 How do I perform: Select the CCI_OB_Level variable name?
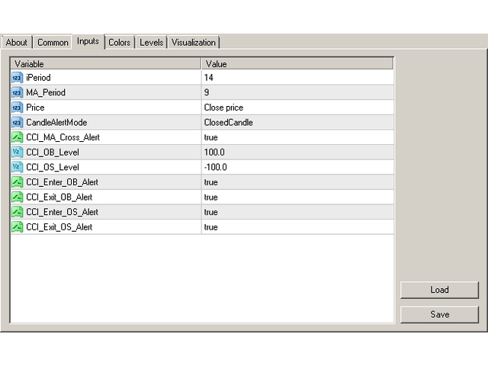tap(53, 152)
